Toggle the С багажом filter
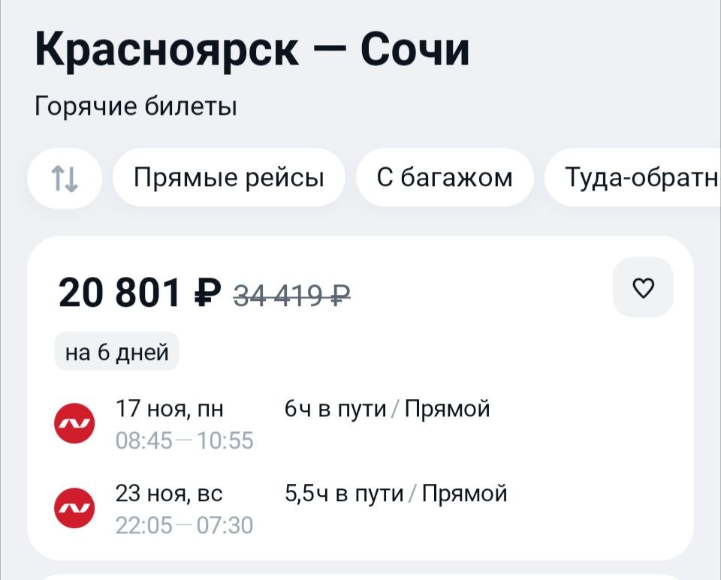The image size is (721, 580). (445, 178)
